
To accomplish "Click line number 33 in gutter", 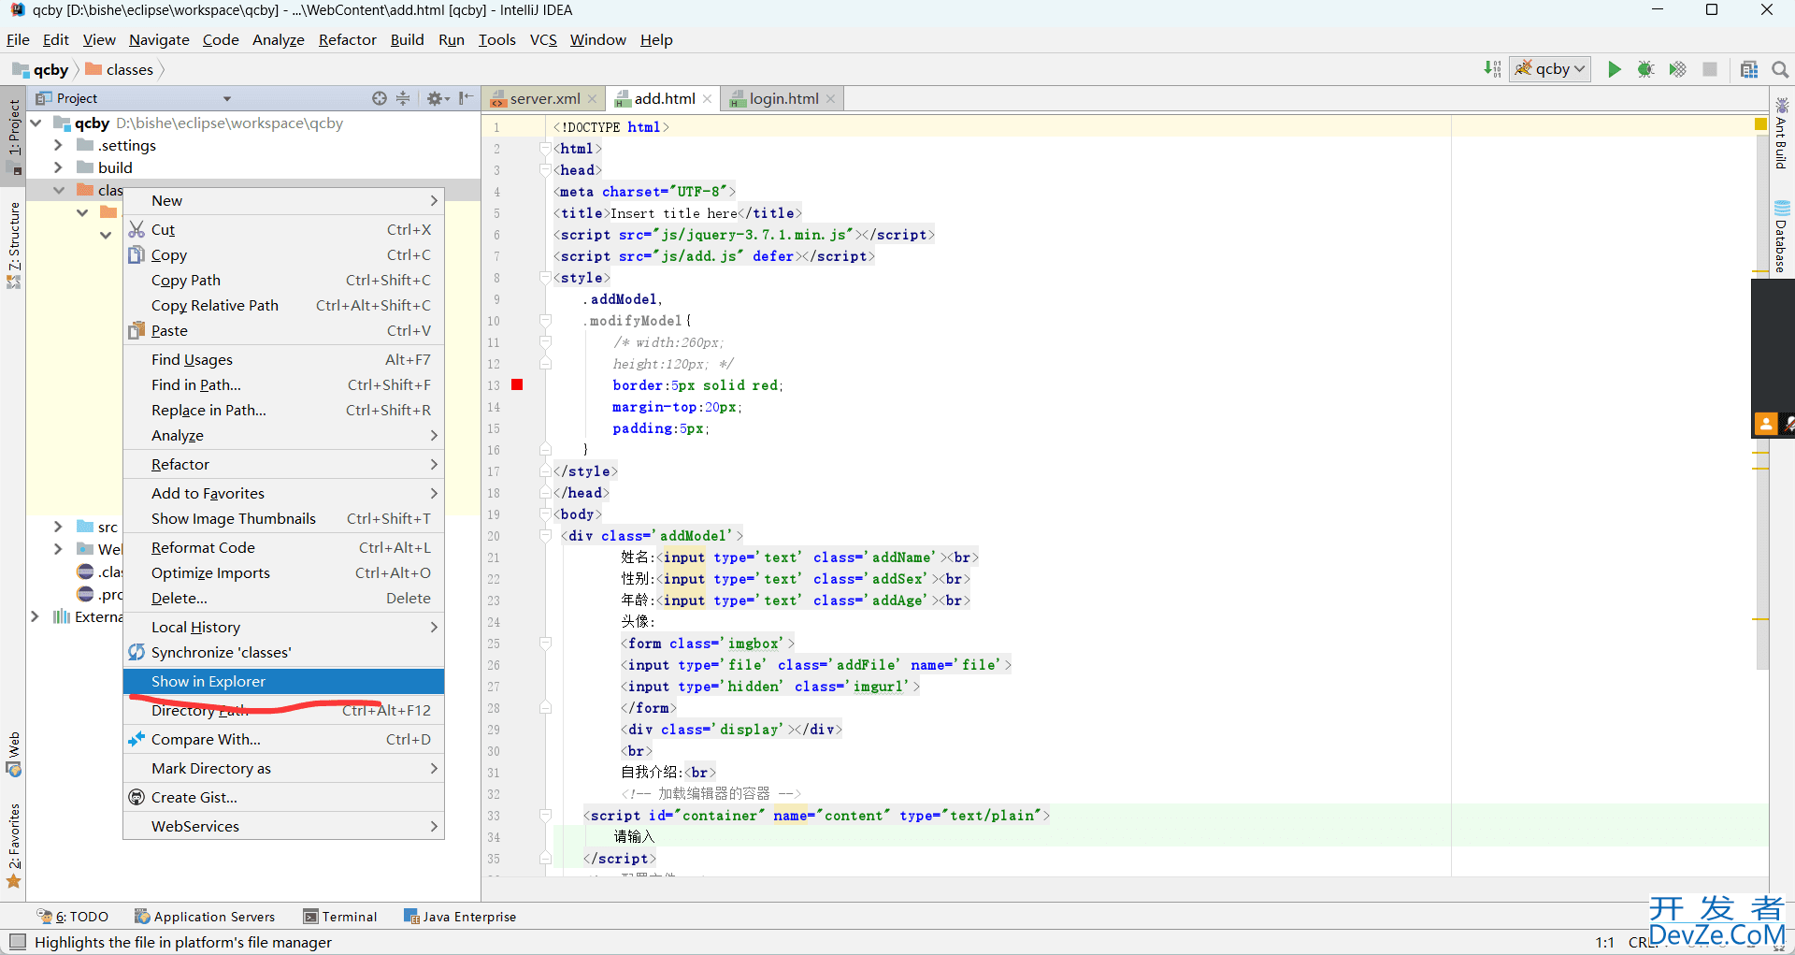I will 494,816.
